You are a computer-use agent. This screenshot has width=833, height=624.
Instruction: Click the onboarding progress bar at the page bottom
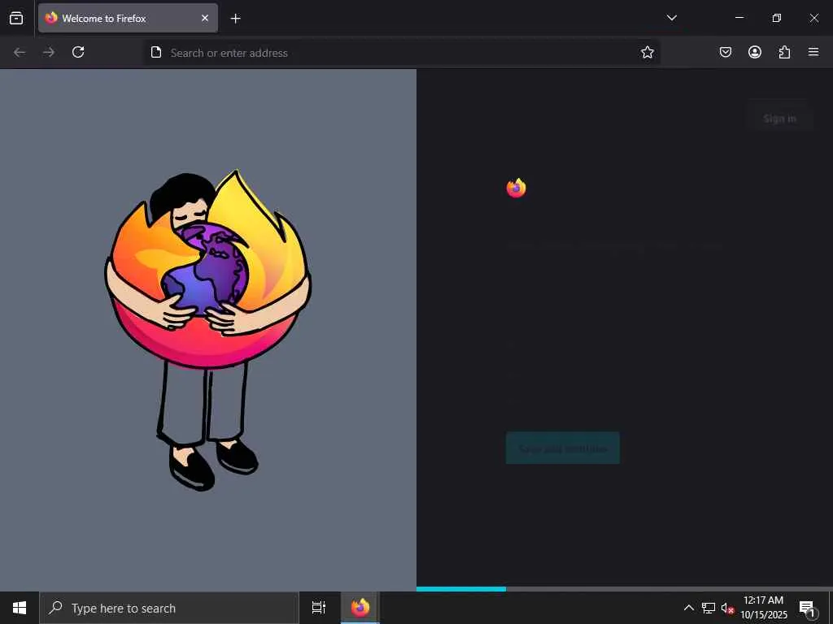click(625, 588)
